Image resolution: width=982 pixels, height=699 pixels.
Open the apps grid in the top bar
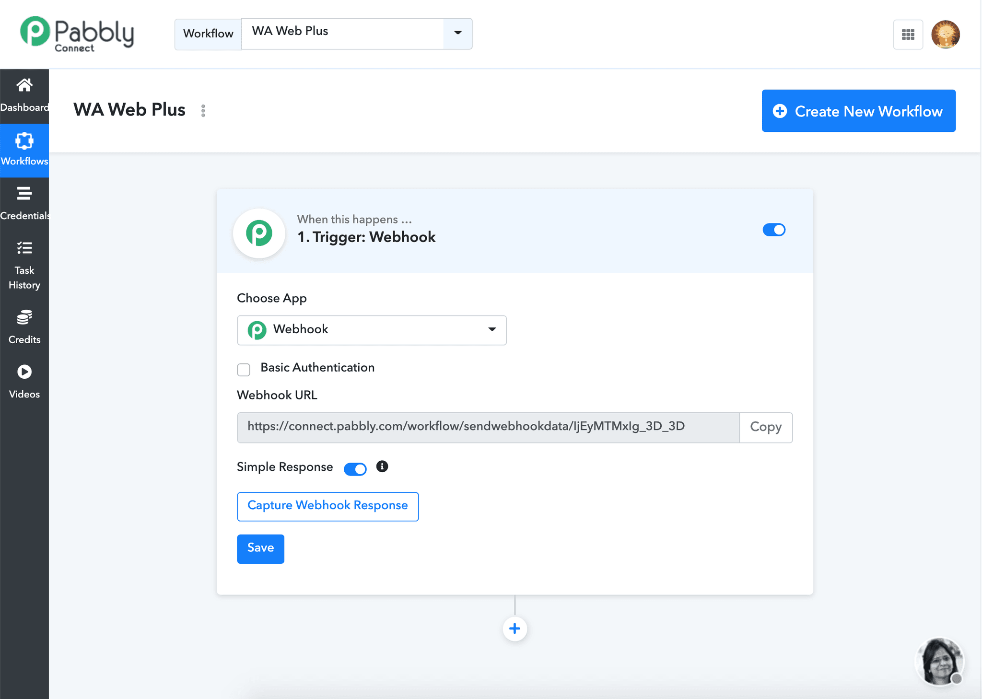(x=908, y=34)
